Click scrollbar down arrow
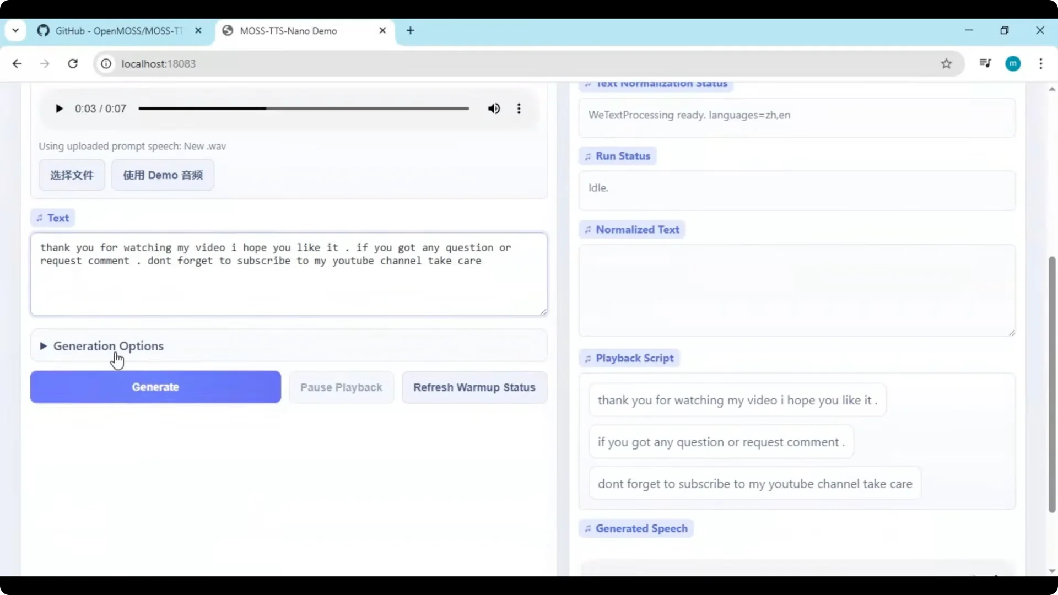This screenshot has width=1058, height=595. [1052, 571]
